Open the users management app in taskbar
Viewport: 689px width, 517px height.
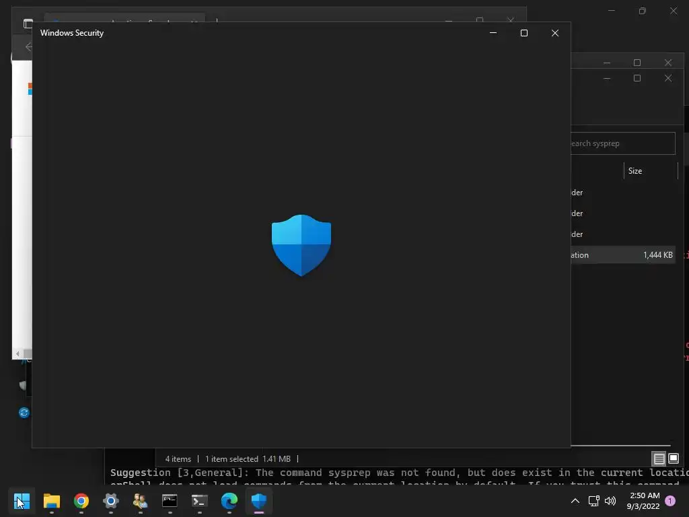point(140,501)
